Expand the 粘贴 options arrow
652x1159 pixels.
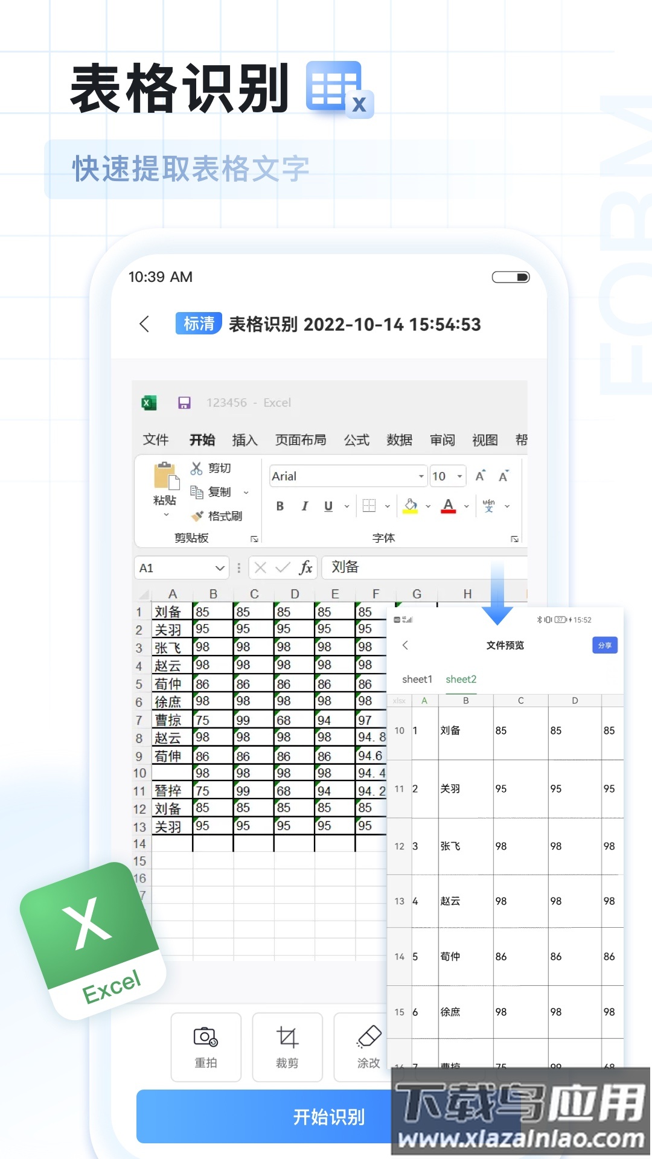click(x=166, y=515)
